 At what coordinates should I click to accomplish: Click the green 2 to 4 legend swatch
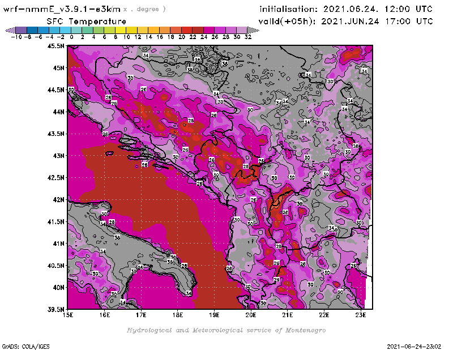pyautogui.click(x=88, y=30)
